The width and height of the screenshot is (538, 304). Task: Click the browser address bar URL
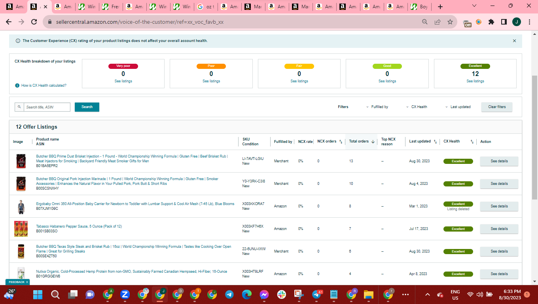coord(140,22)
